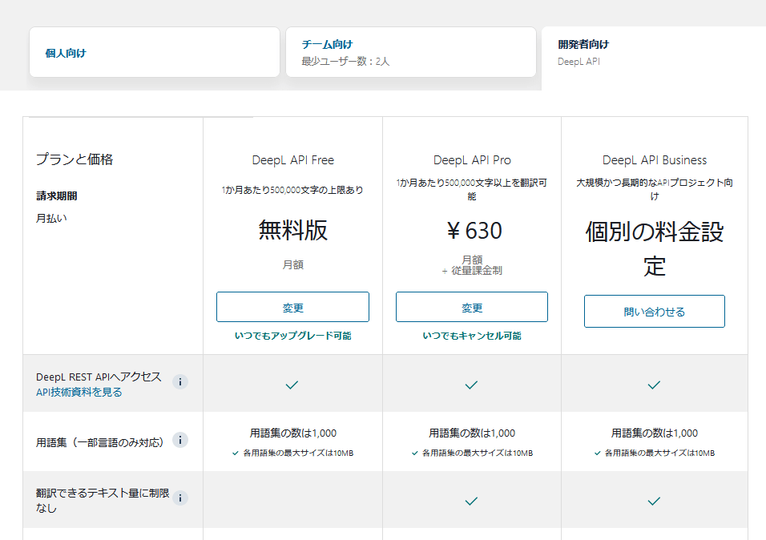The width and height of the screenshot is (766, 540).
Task: Click 1か月あたり500,000文字の上限あり description
Action: click(x=292, y=190)
